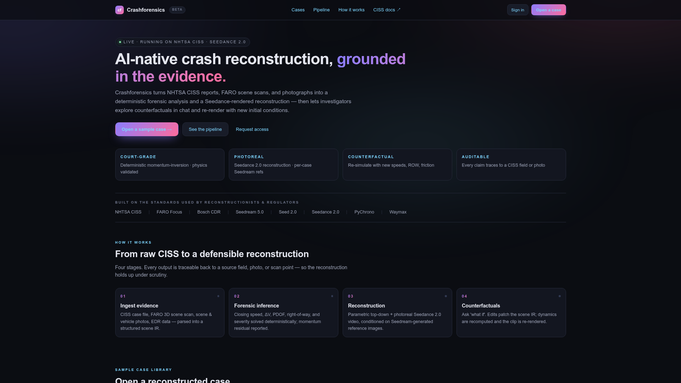This screenshot has height=383, width=681.
Task: Click the HOW IT WORKS section label
Action: pos(133,243)
